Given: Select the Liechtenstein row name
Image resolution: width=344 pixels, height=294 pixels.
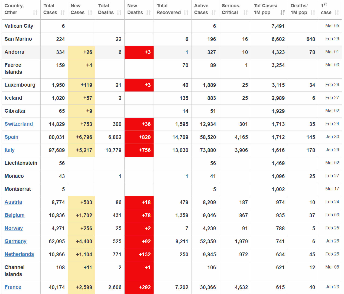Looking at the screenshot, I should [21, 163].
